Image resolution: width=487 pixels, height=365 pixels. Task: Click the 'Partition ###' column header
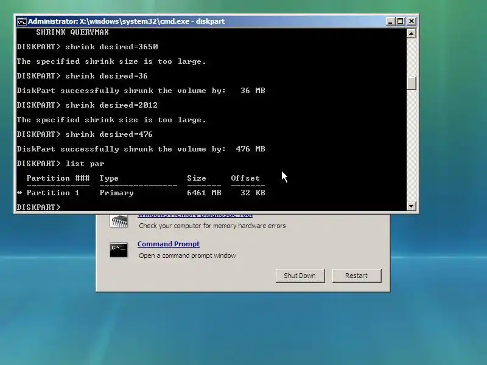tap(58, 178)
